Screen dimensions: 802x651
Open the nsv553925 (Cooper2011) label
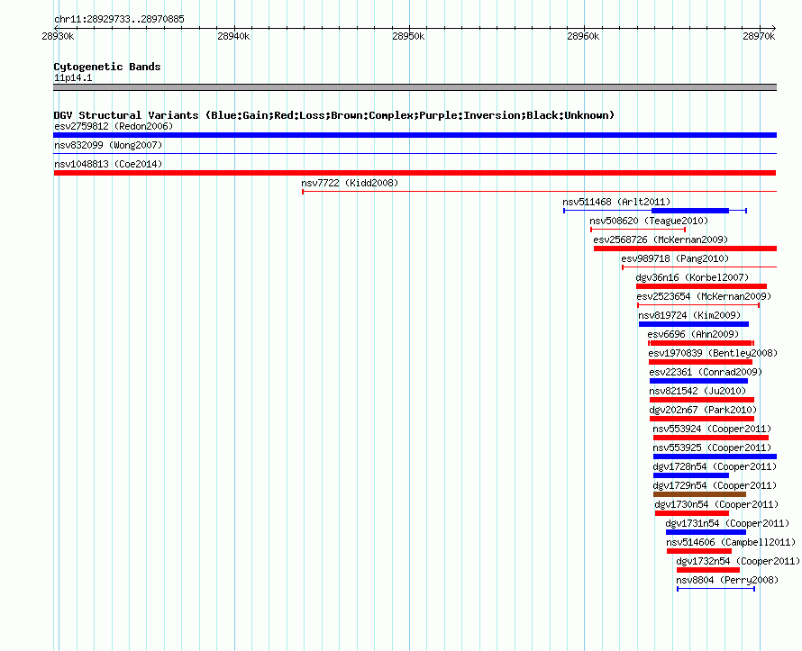point(712,448)
